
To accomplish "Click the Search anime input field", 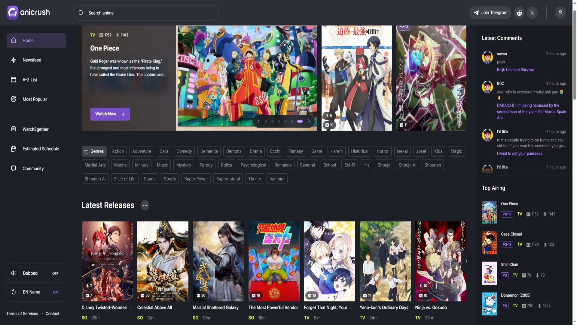I will [x=146, y=13].
